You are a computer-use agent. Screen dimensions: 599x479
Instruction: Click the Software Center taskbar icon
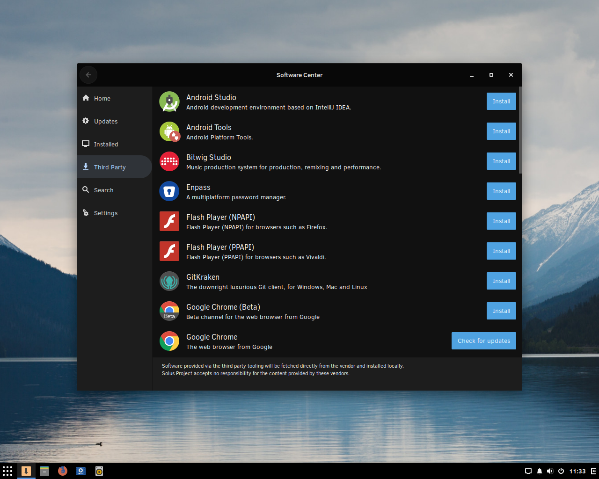26,471
